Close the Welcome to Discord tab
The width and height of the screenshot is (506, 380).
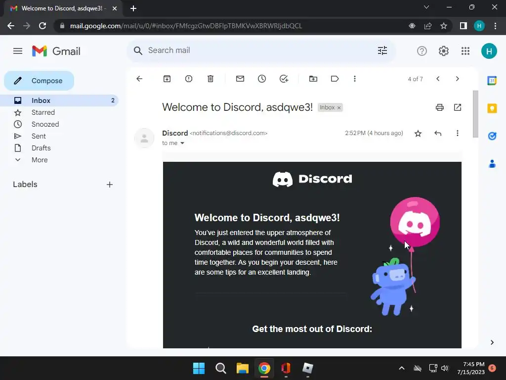(x=115, y=8)
